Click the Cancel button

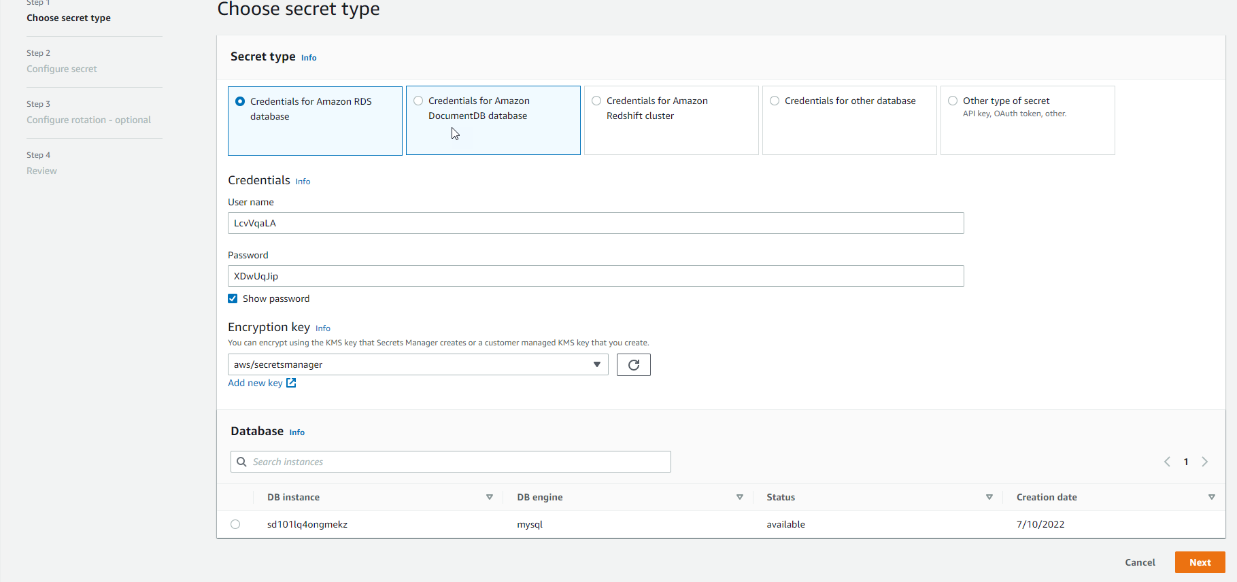(1140, 562)
